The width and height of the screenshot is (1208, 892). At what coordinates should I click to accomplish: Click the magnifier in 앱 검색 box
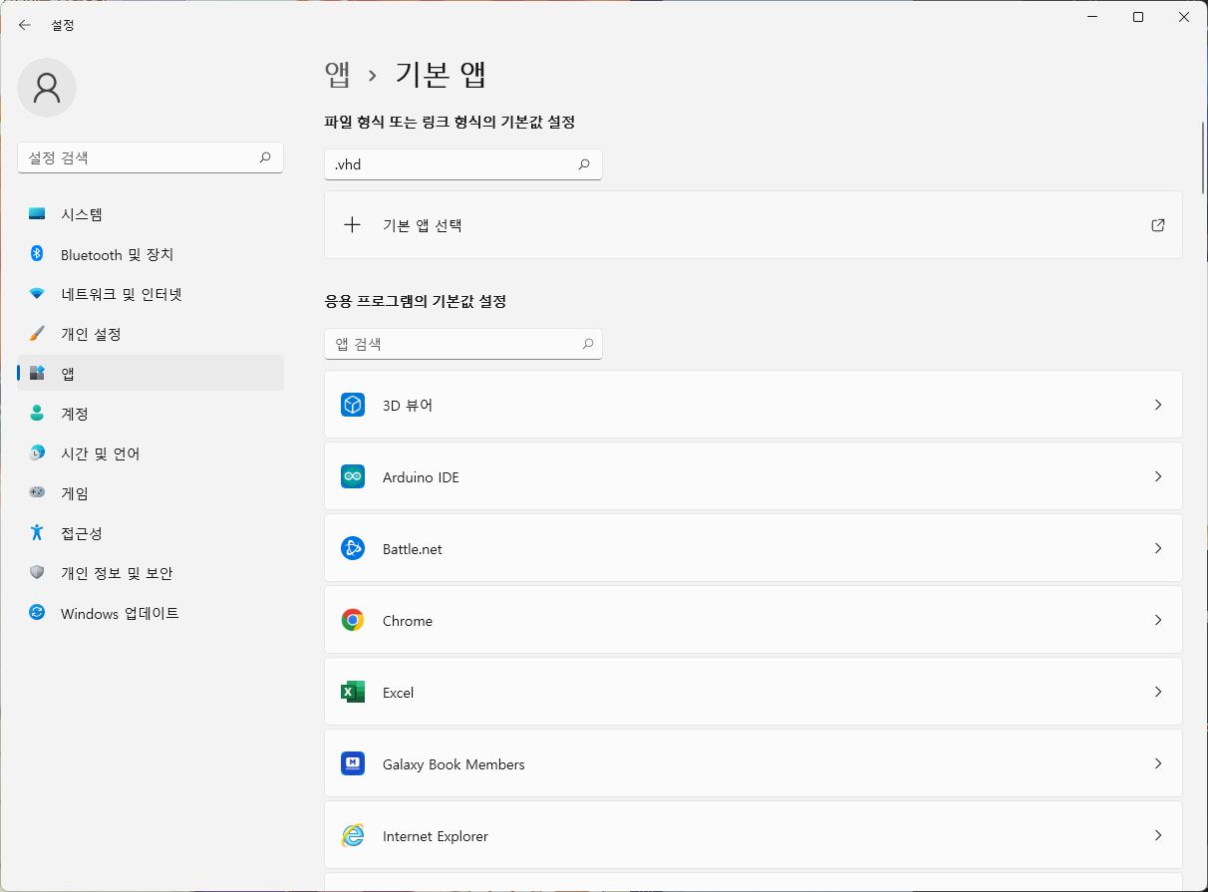(x=588, y=344)
